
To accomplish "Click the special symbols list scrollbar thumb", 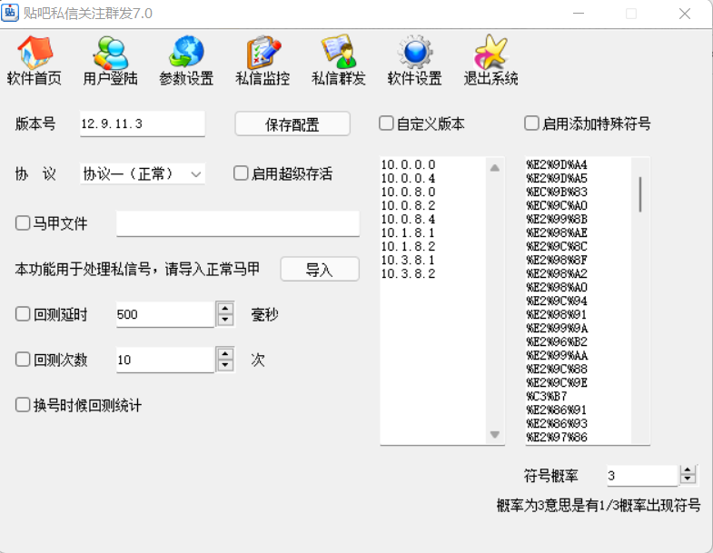I will pyautogui.click(x=640, y=194).
